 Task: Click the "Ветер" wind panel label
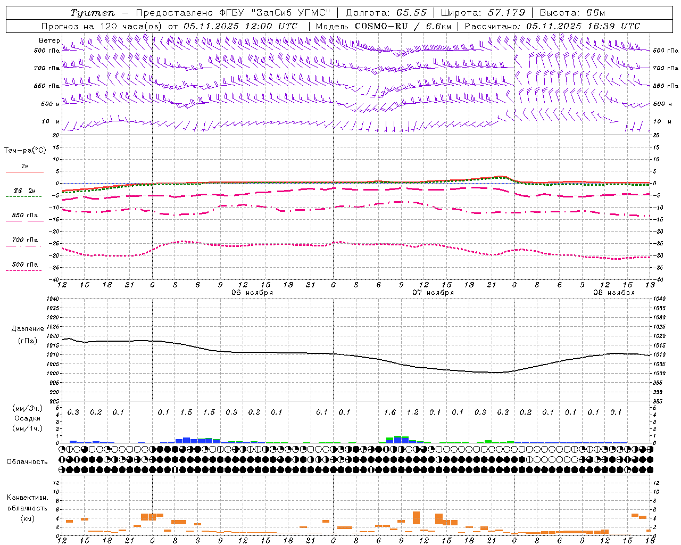click(49, 40)
